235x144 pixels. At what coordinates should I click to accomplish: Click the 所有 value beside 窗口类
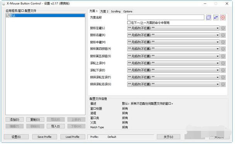(x=125, y=118)
